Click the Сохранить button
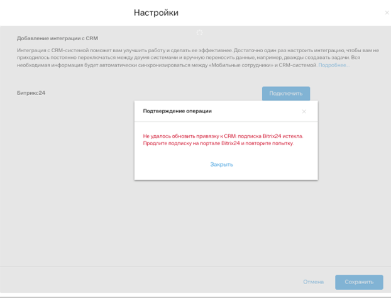This screenshot has height=298, width=391. pos(359,282)
